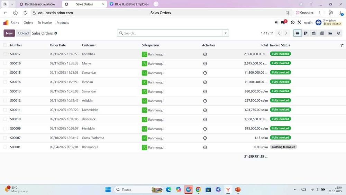Image resolution: width=346 pixels, height=195 pixels.
Task: Switch to Database not available tab
Action: 37,4
